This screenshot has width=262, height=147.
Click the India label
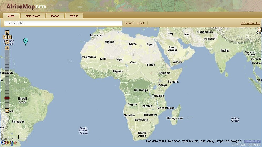click(225, 50)
